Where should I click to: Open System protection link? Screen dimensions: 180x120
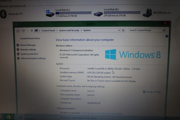(x=29, y=54)
